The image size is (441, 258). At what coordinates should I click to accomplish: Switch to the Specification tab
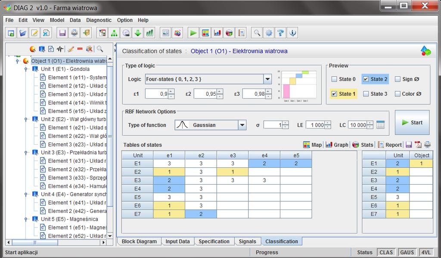pos(214,241)
